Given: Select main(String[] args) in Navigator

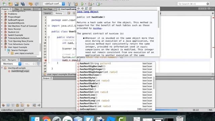Looking at the screenshot, I should tap(20, 71).
